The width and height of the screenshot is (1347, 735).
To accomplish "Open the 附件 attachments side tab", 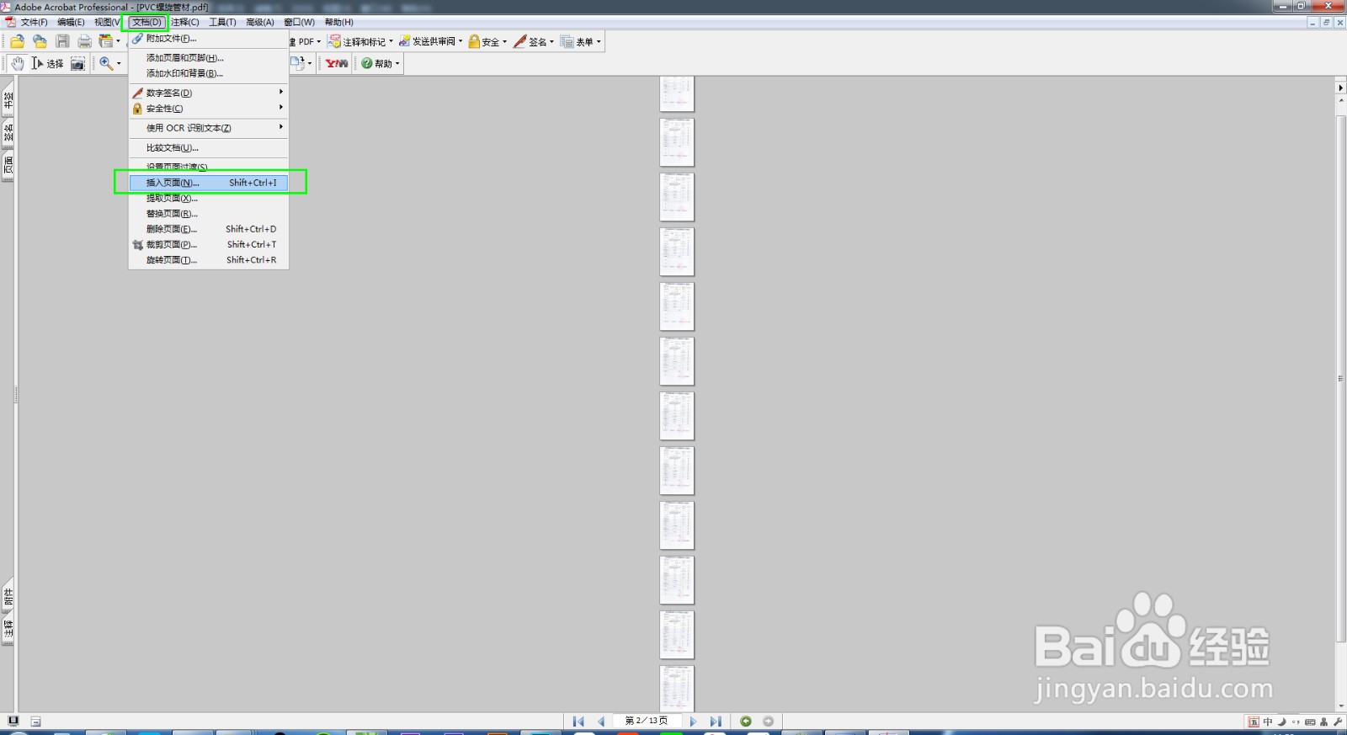I will pyautogui.click(x=8, y=597).
